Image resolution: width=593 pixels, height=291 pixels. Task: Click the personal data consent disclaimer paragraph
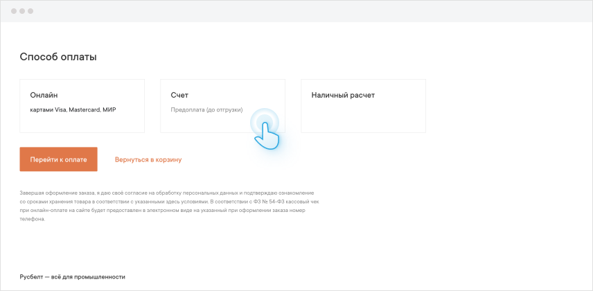[x=166, y=205]
